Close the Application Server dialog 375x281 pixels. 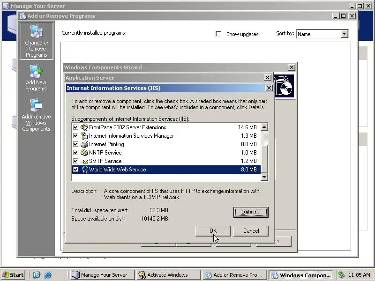coord(267,78)
